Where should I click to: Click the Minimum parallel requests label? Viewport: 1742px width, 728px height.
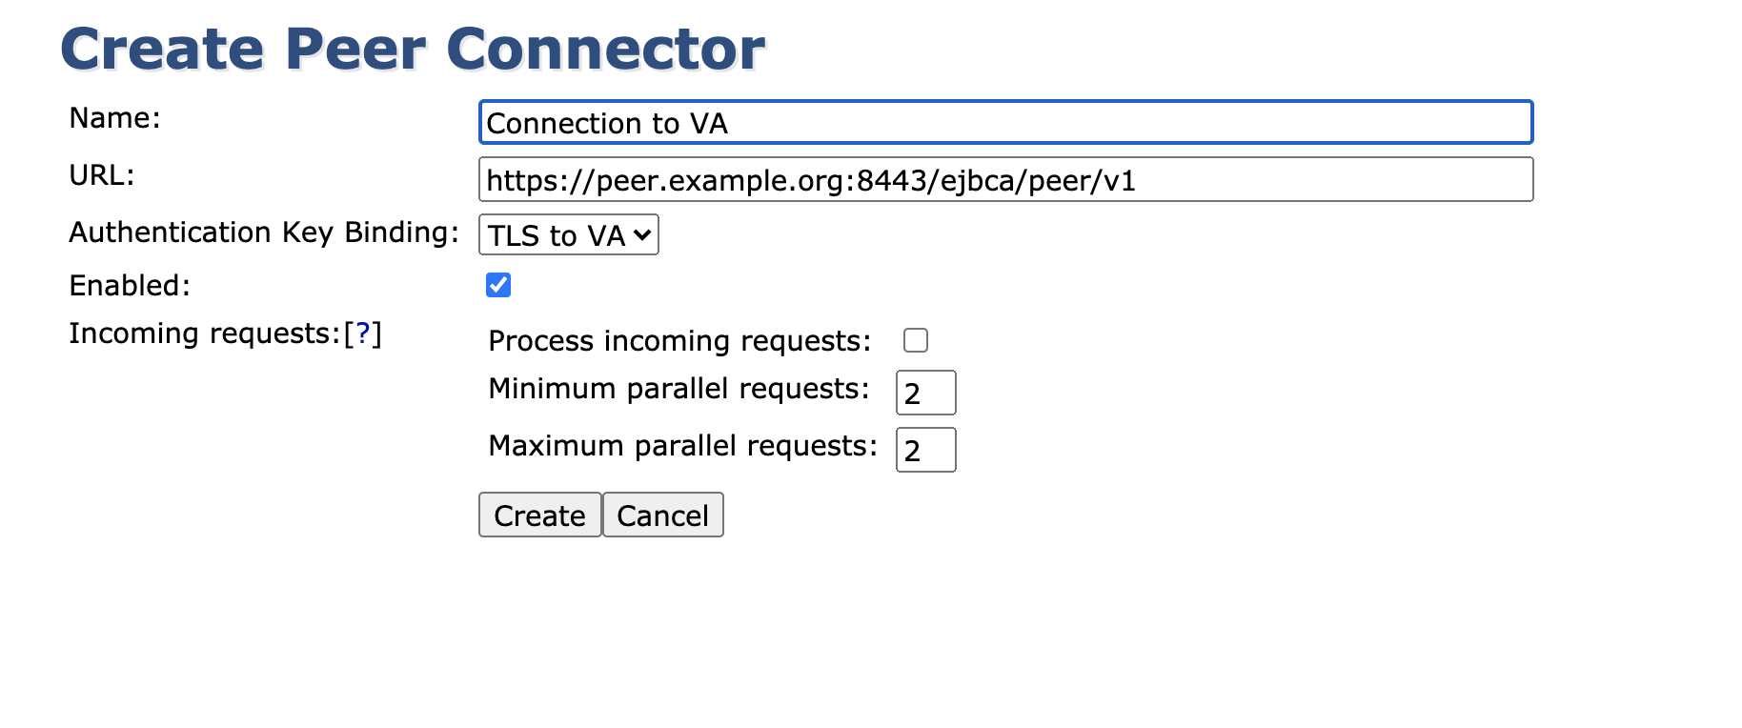pos(679,389)
